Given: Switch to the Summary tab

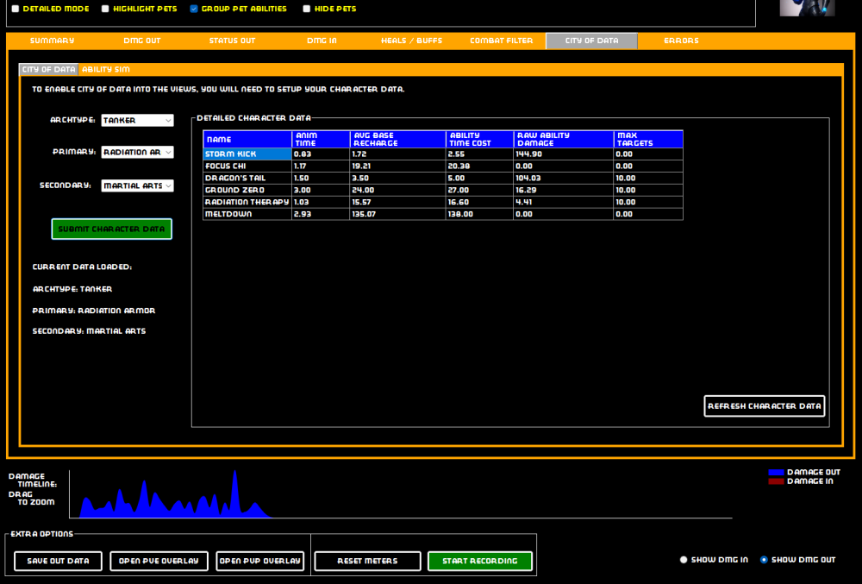Looking at the screenshot, I should [x=52, y=41].
